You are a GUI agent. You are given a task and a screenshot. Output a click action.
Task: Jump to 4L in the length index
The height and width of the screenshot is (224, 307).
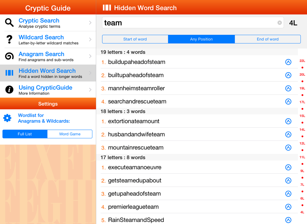point(302,212)
